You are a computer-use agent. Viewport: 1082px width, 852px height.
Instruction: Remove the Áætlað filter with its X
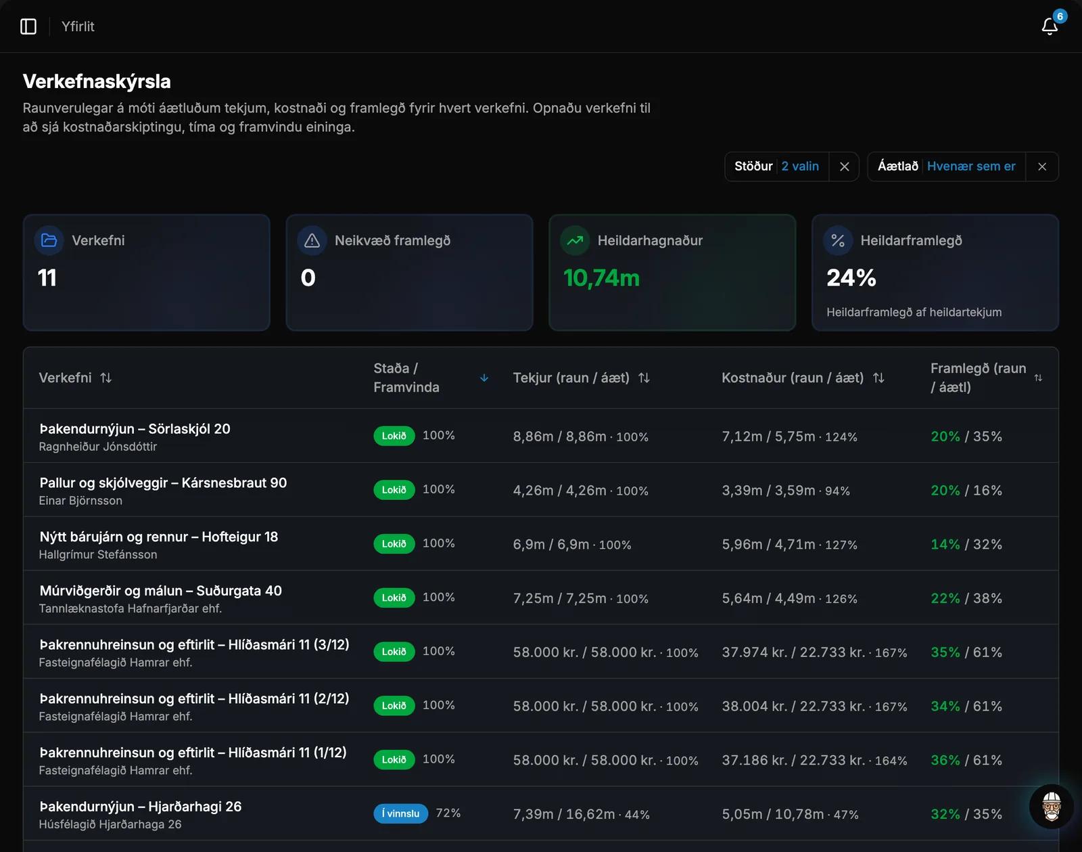pos(1042,166)
